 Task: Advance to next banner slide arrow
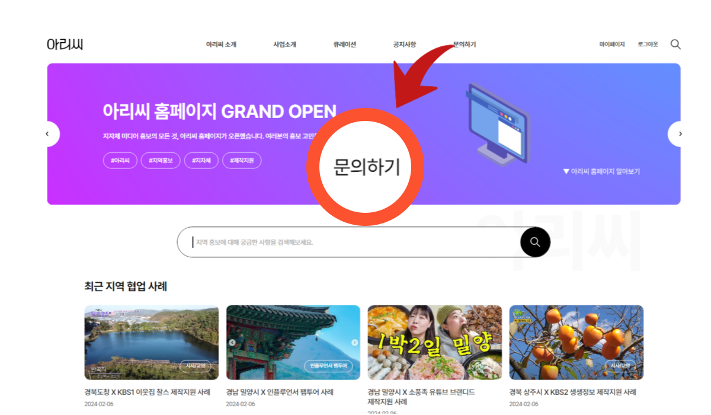pyautogui.click(x=680, y=134)
